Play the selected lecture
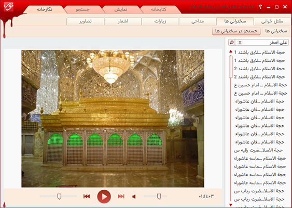Image resolution: width=292 pixels, height=208 pixels. [x=104, y=197]
